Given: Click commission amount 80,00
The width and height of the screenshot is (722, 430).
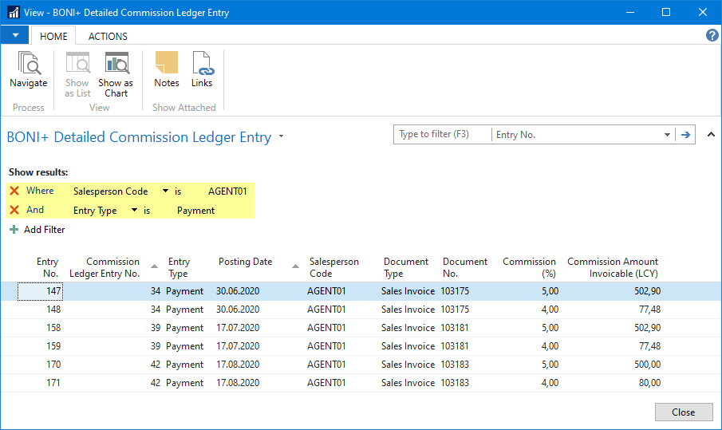Looking at the screenshot, I should click(649, 383).
